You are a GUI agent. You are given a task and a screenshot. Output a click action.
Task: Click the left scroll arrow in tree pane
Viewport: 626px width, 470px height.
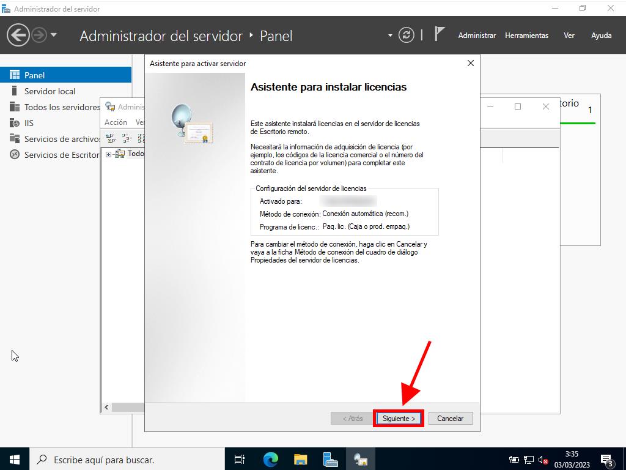[106, 408]
